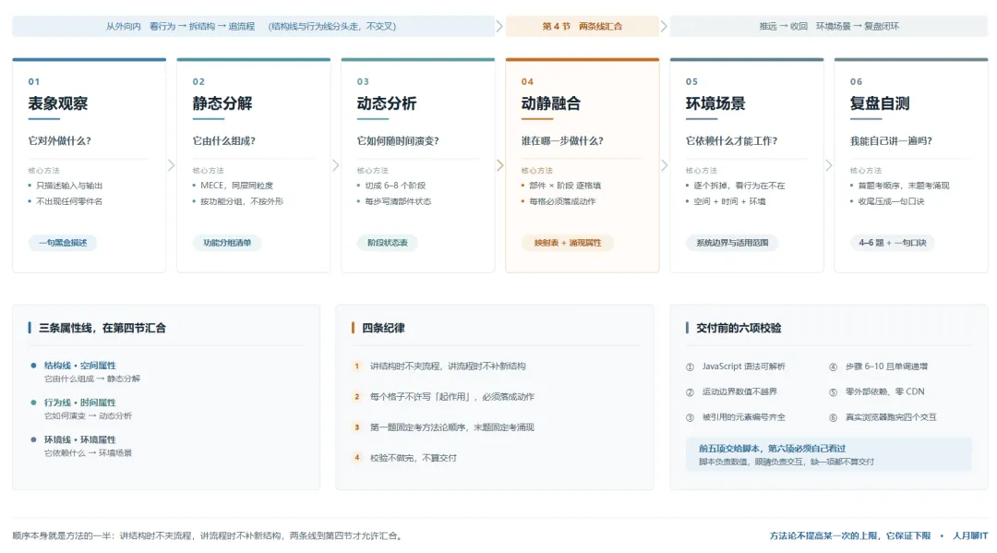Select the banner segment '推远 → 收回'

(x=828, y=26)
